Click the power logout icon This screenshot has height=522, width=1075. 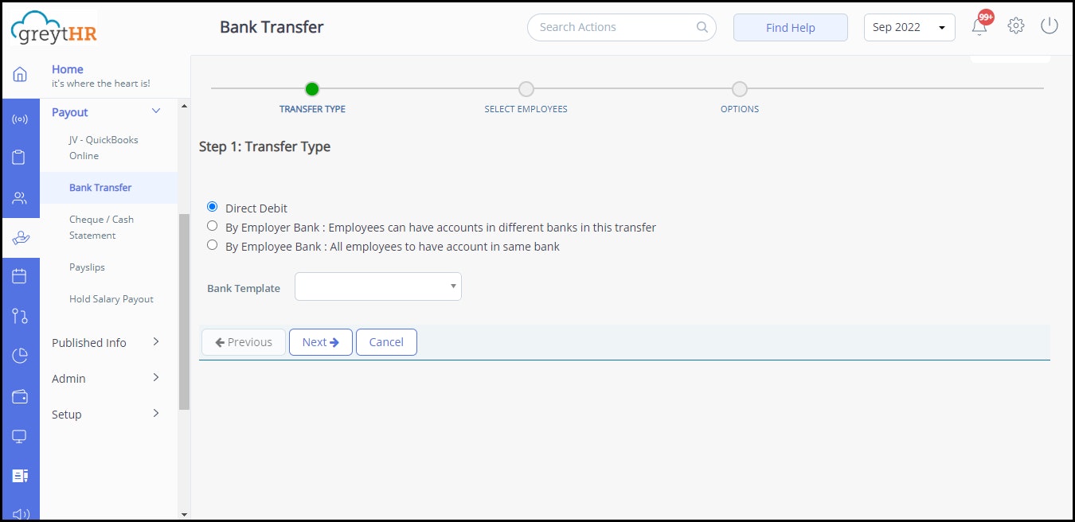pos(1050,25)
